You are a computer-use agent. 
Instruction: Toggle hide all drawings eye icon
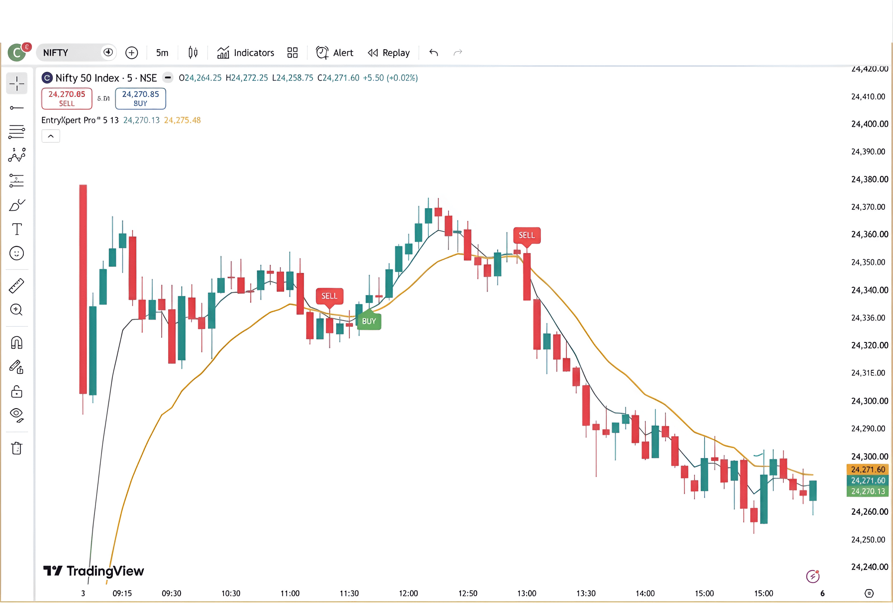[17, 415]
